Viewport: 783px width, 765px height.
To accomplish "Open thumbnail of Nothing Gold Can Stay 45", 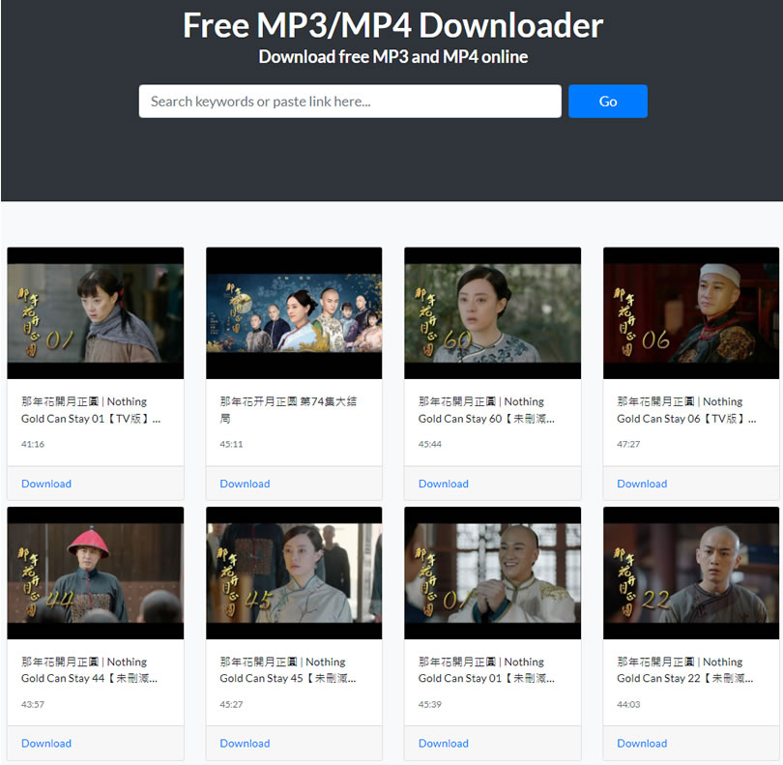I will [x=294, y=573].
